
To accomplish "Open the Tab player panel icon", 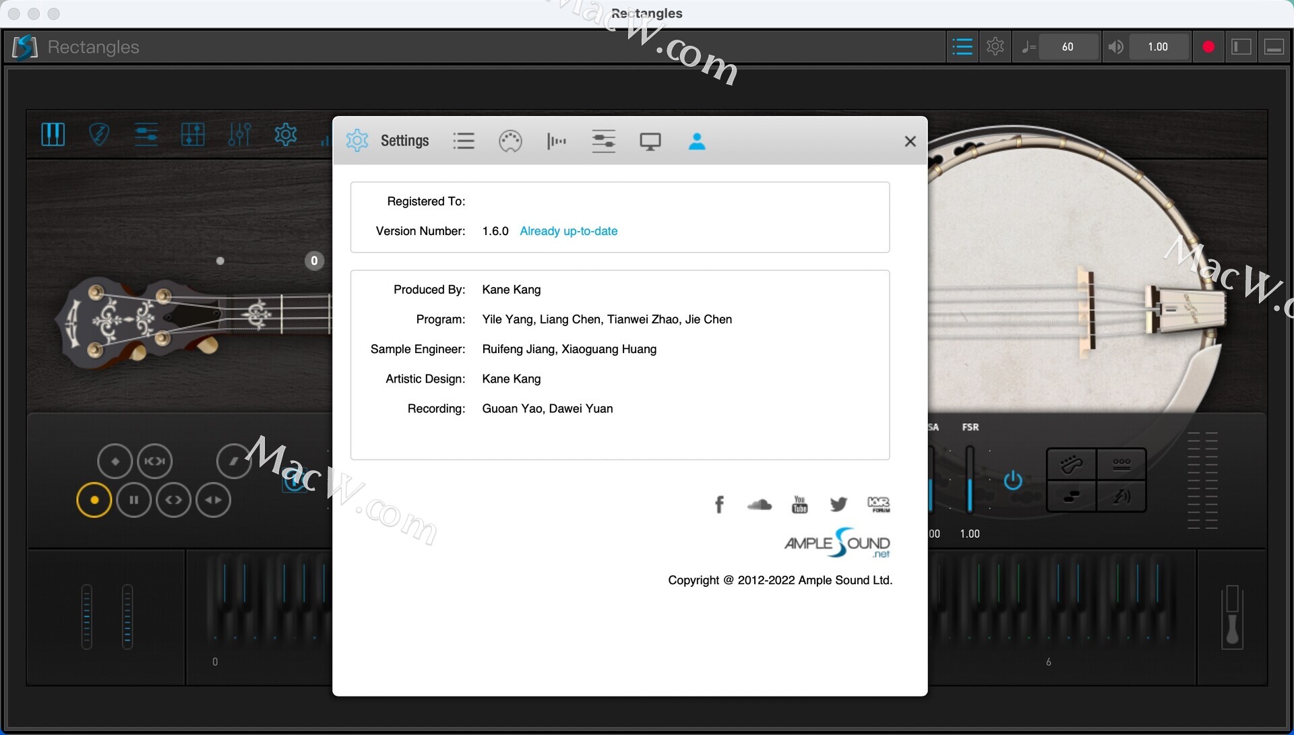I will click(x=146, y=135).
